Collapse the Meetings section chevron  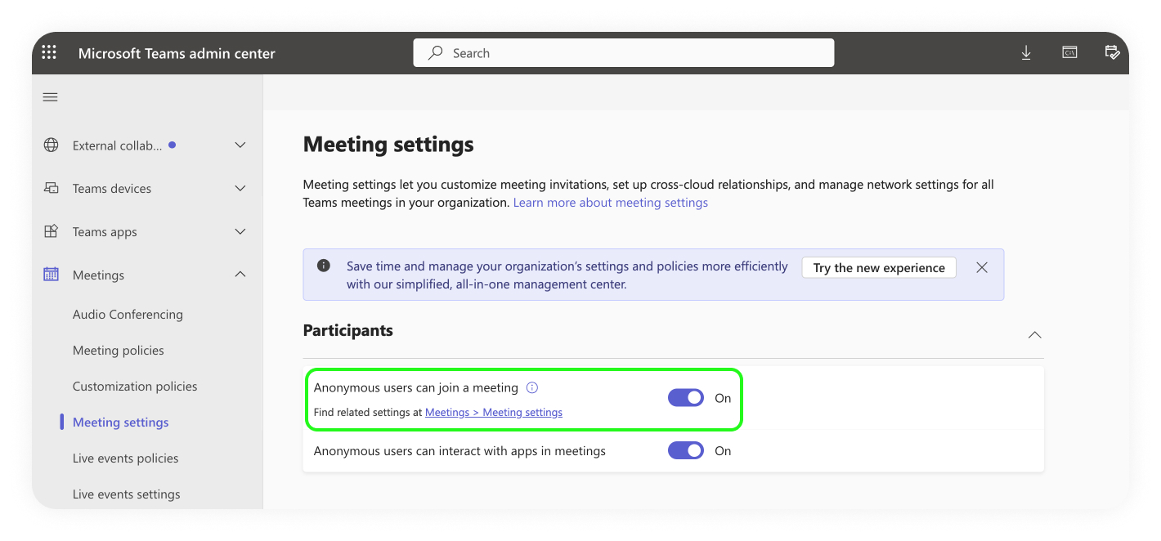coord(240,275)
